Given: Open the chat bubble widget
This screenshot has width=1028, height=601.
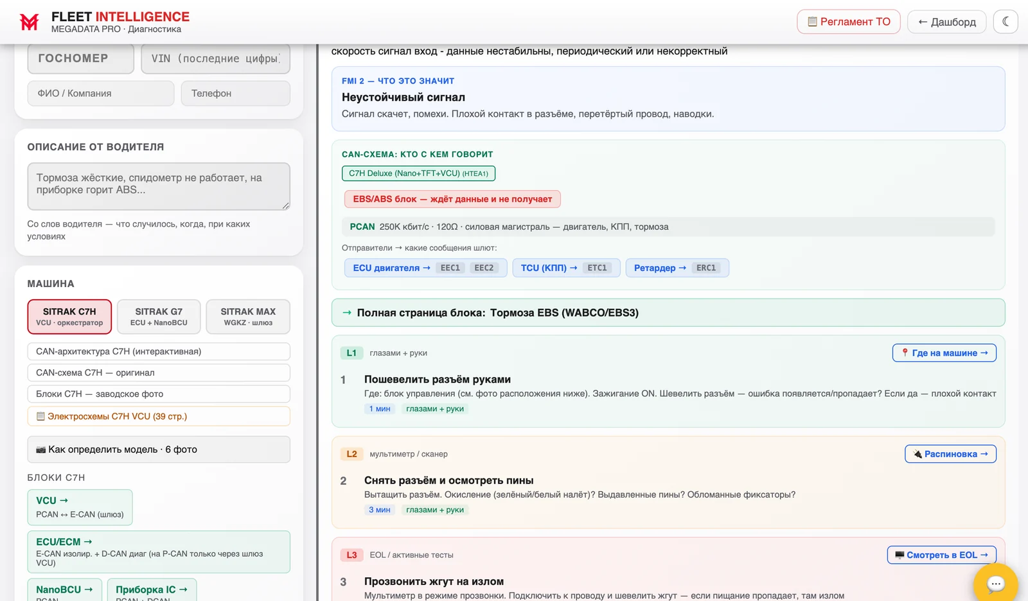Looking at the screenshot, I should (995, 583).
